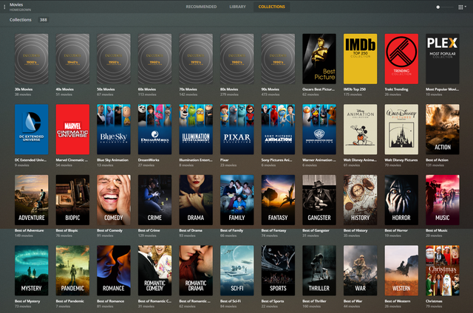This screenshot has width=473, height=313.
Task: Open the Sony Pictures Animation poster
Action: (x=278, y=129)
